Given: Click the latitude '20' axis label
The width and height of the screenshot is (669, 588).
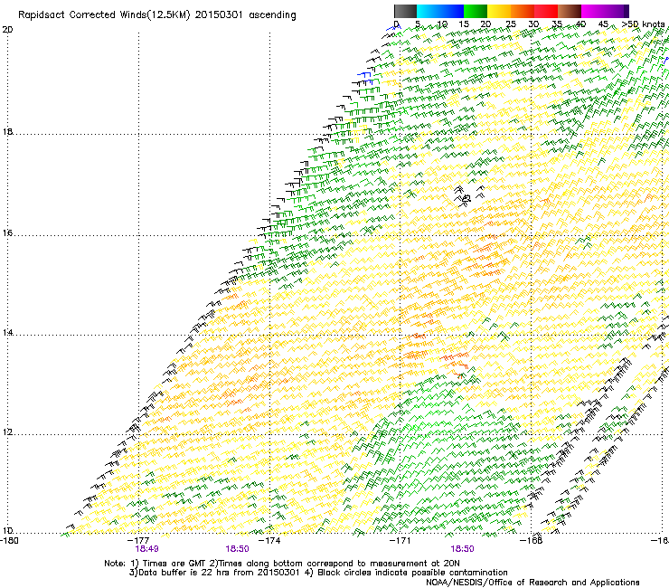Looking at the screenshot, I should [7, 30].
